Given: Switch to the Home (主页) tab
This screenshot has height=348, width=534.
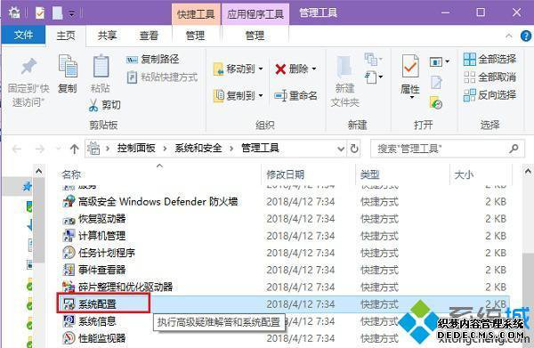Looking at the screenshot, I should pos(66,35).
